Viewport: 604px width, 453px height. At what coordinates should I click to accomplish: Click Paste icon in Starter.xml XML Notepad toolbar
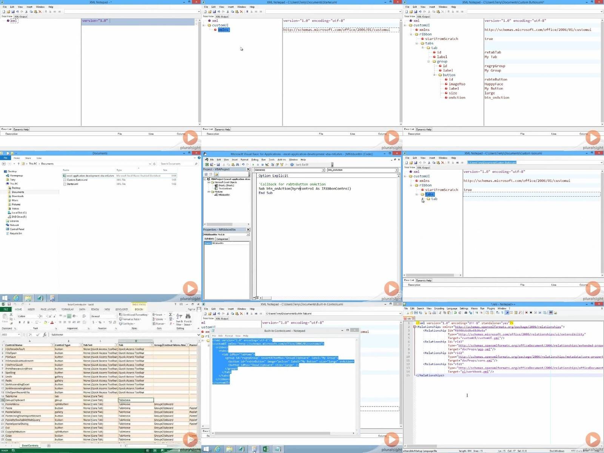[237, 12]
